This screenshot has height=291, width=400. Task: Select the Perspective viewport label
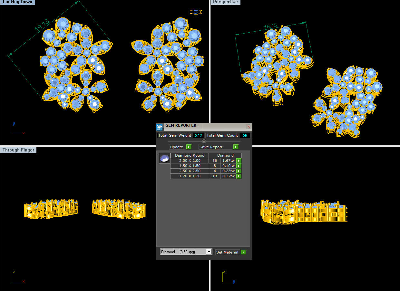225,2
